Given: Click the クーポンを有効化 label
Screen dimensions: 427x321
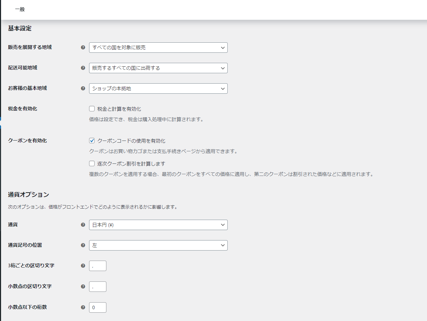Looking at the screenshot, I should (x=27, y=141).
